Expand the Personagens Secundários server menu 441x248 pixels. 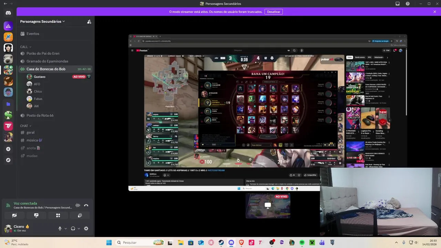(x=42, y=21)
